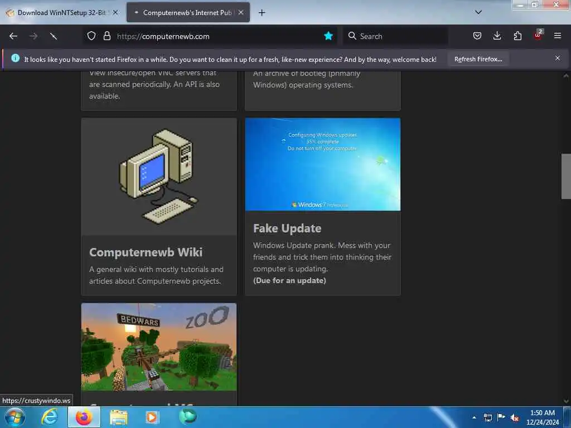Viewport: 571px width, 428px height.
Task: Click the Bedwars Minecraft thumbnail
Action: click(x=159, y=347)
